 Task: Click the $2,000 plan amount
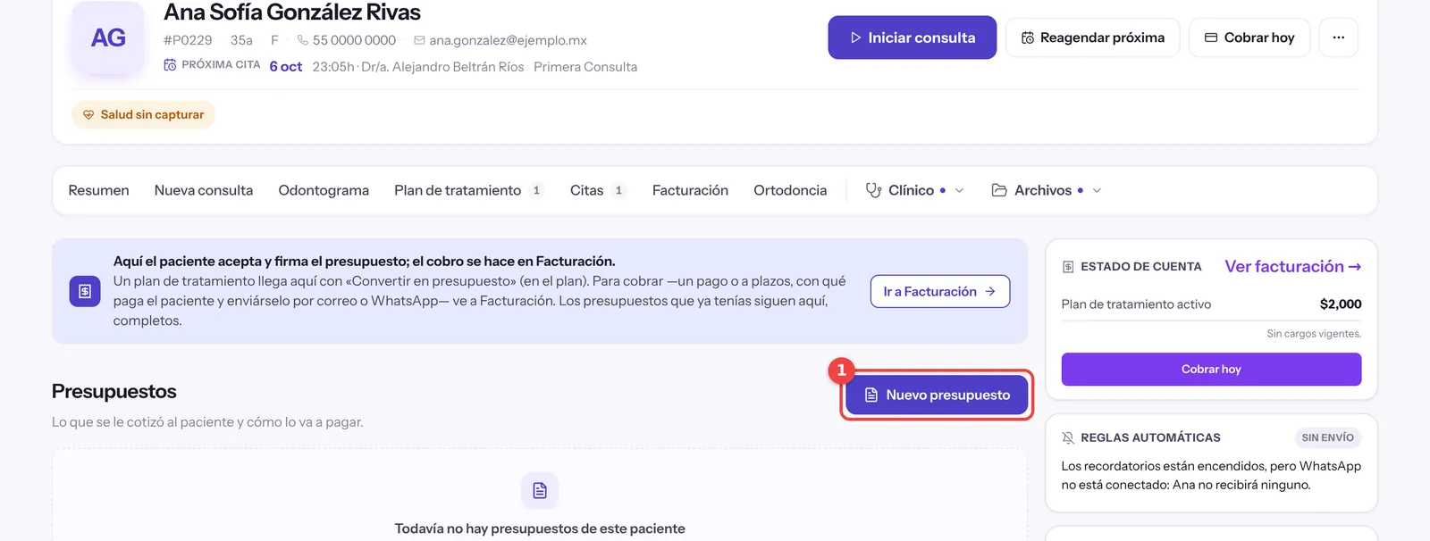[x=1341, y=304]
